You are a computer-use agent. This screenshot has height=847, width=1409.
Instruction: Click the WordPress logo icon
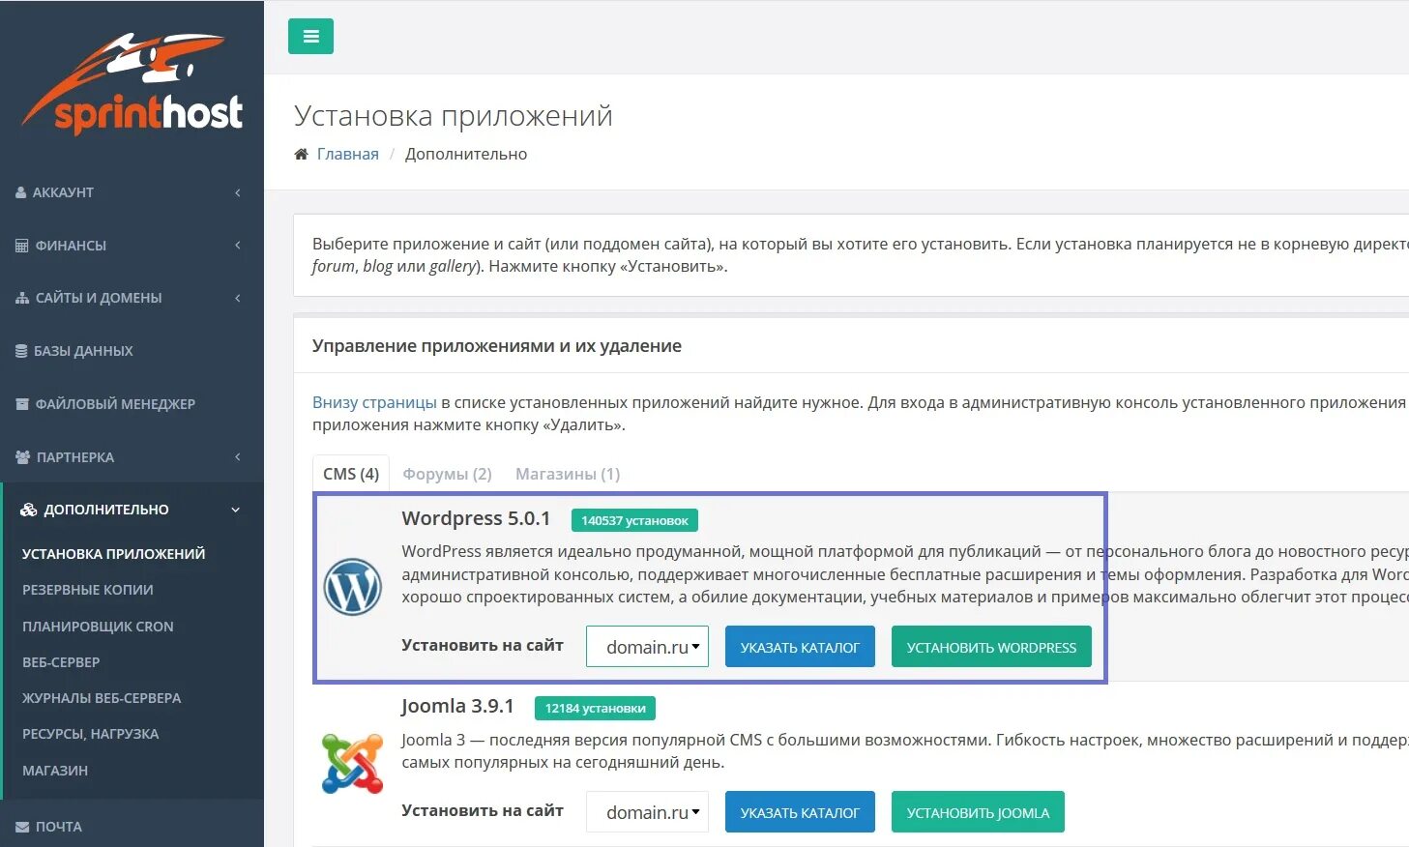(353, 587)
